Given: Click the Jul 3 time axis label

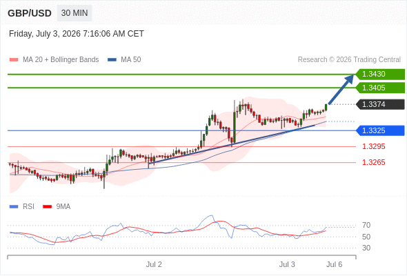Looking at the screenshot, I should pos(287,264).
